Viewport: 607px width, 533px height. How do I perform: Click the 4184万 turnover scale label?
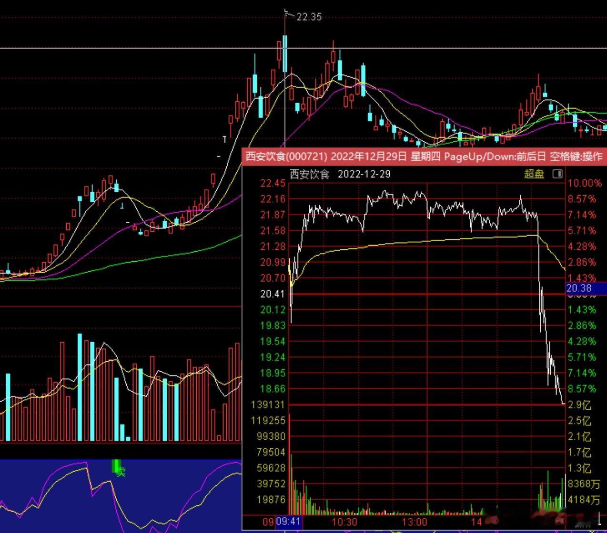point(584,500)
